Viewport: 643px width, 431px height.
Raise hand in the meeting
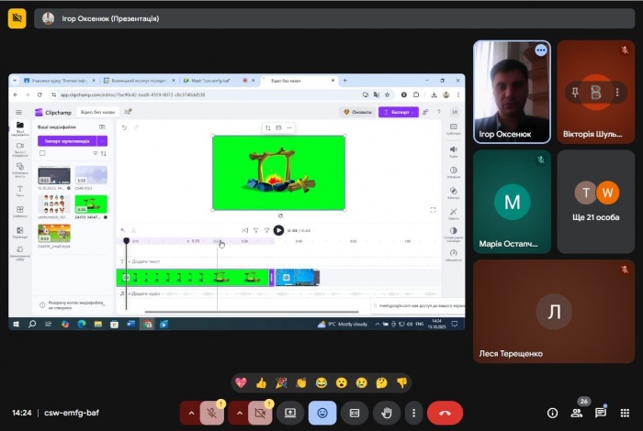[x=386, y=413]
